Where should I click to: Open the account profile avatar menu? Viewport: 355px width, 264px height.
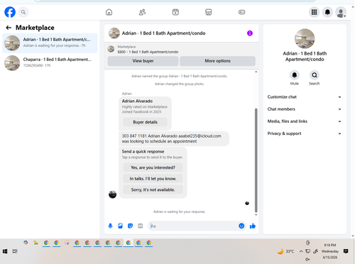tap(341, 12)
